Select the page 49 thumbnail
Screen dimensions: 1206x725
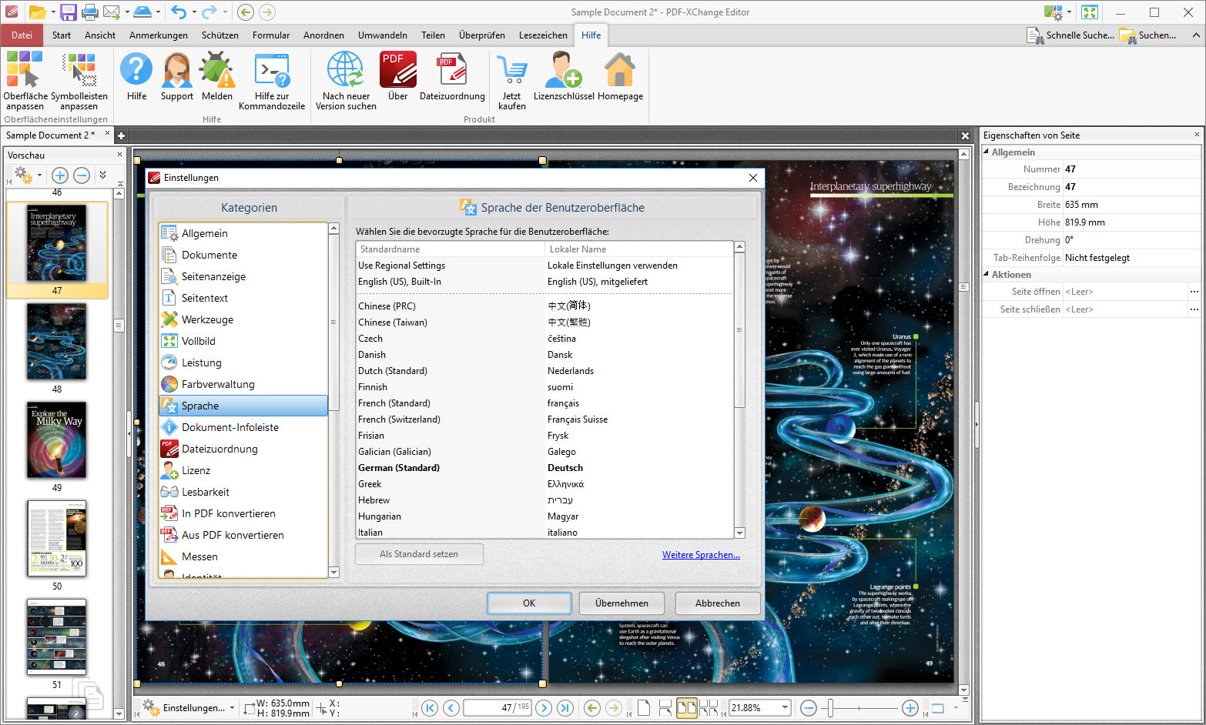pyautogui.click(x=55, y=440)
